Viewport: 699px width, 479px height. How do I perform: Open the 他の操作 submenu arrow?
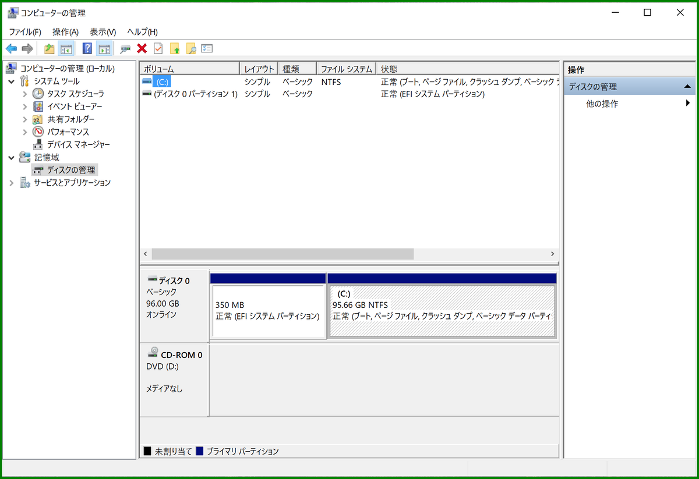coord(688,104)
